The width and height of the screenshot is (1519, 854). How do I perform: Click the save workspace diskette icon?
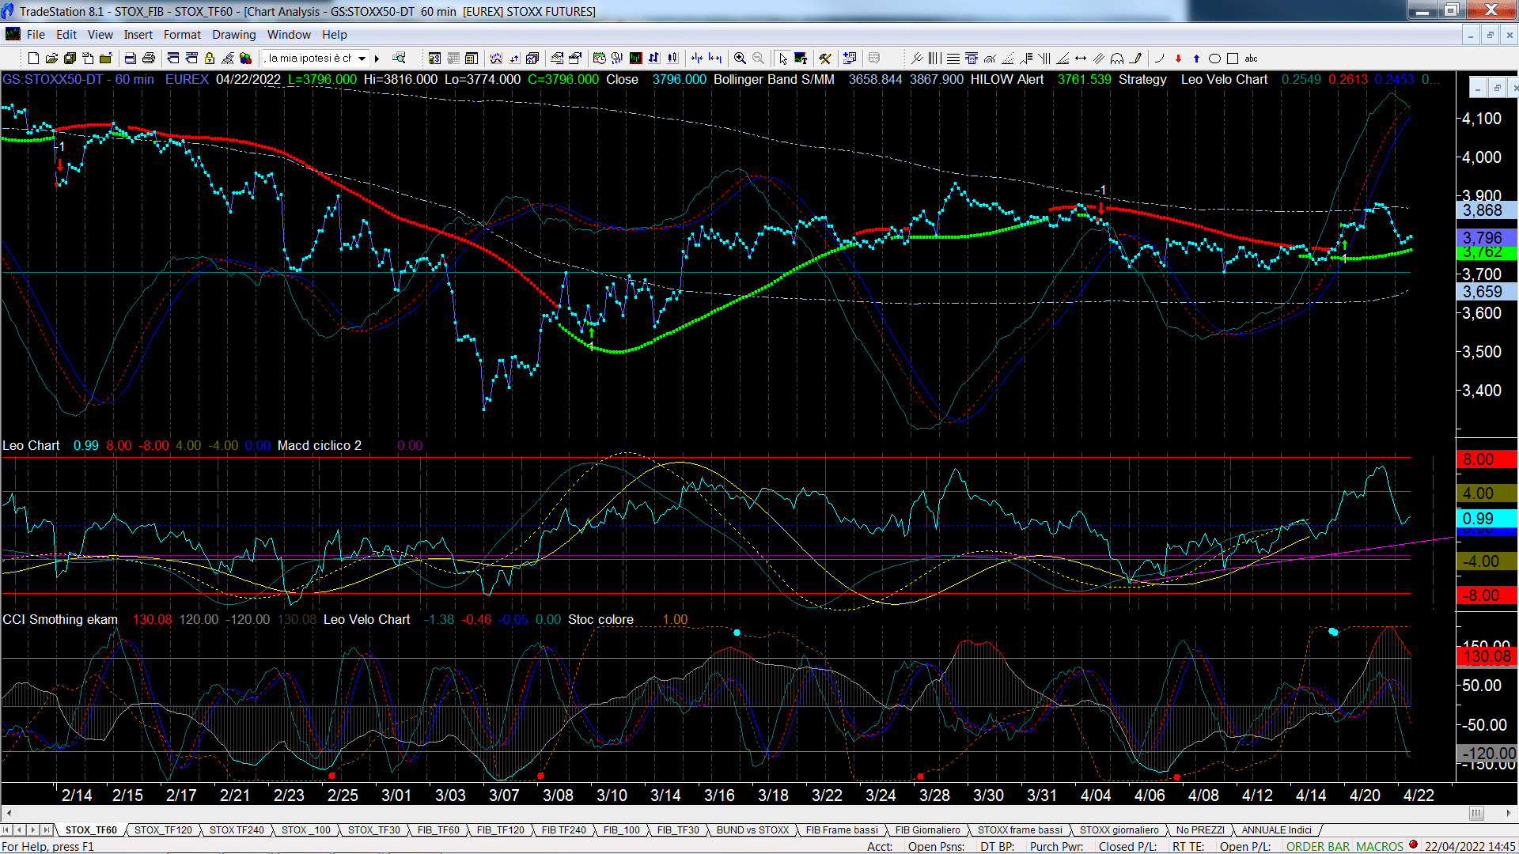(x=70, y=58)
